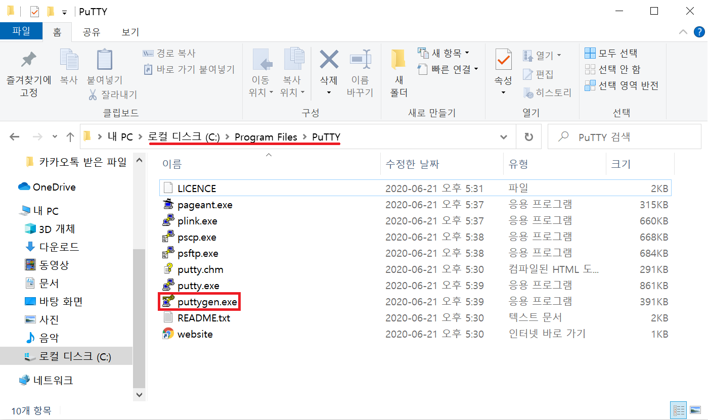Click 선택 영역 반전 invert selection
The height and width of the screenshot is (420, 708).
point(622,85)
